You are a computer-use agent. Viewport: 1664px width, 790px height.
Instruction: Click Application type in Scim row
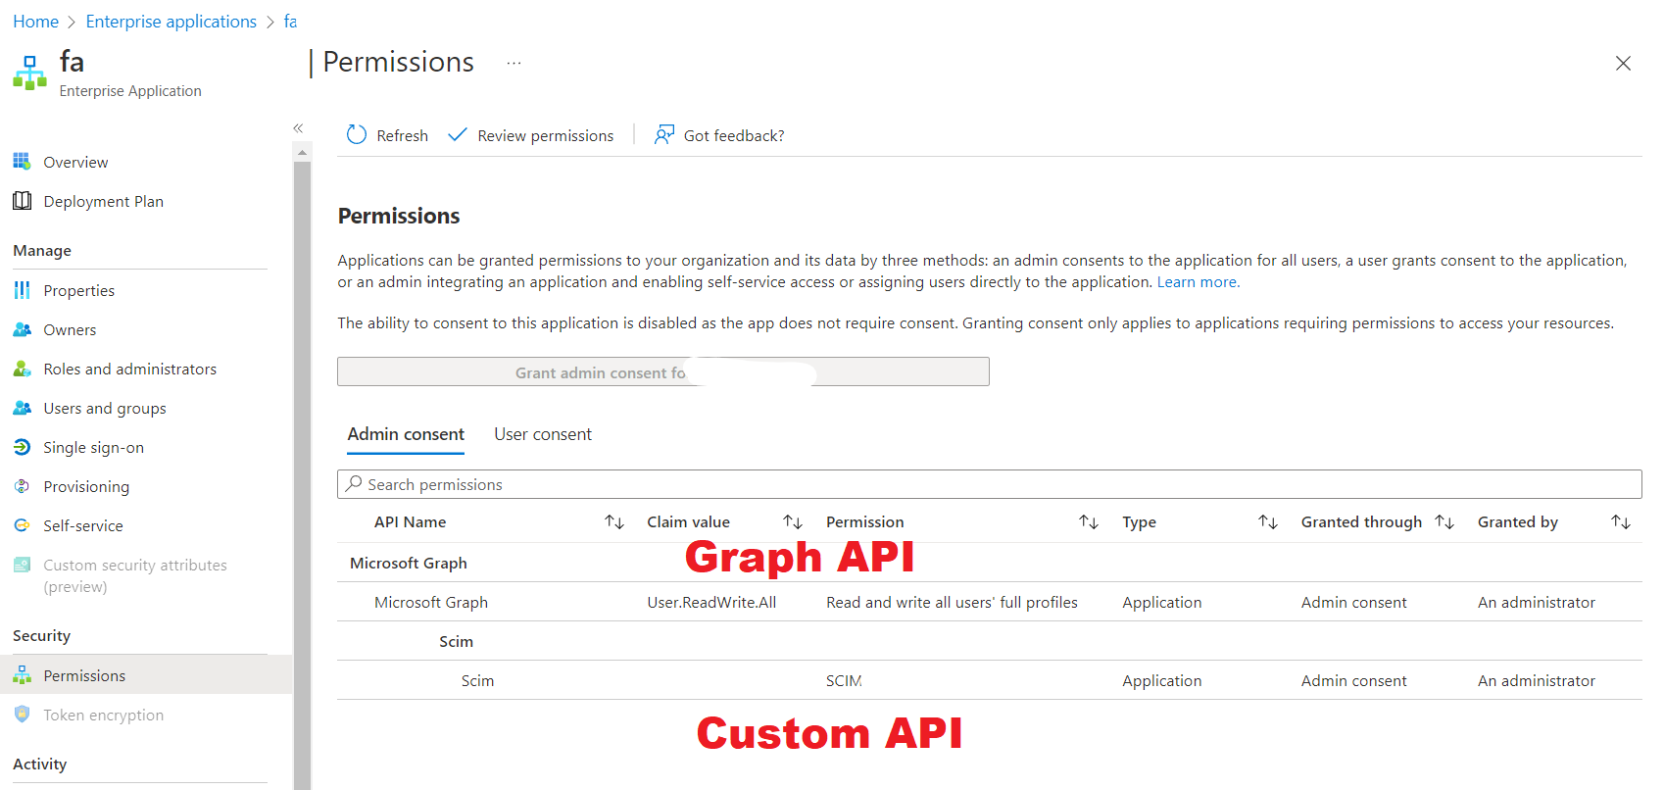(1161, 680)
